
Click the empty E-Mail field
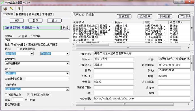114,76
